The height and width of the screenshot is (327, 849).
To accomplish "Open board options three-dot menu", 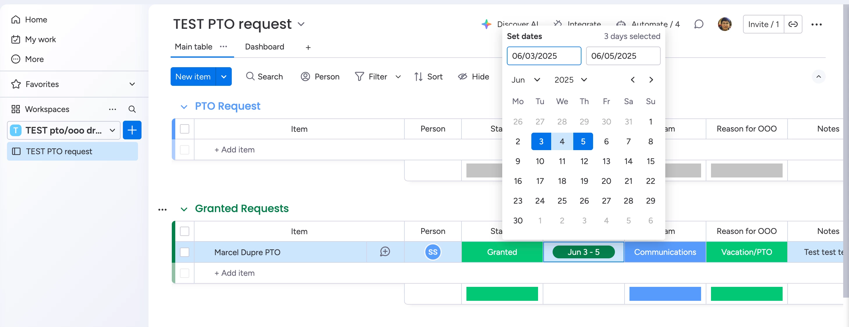I will pos(816,24).
